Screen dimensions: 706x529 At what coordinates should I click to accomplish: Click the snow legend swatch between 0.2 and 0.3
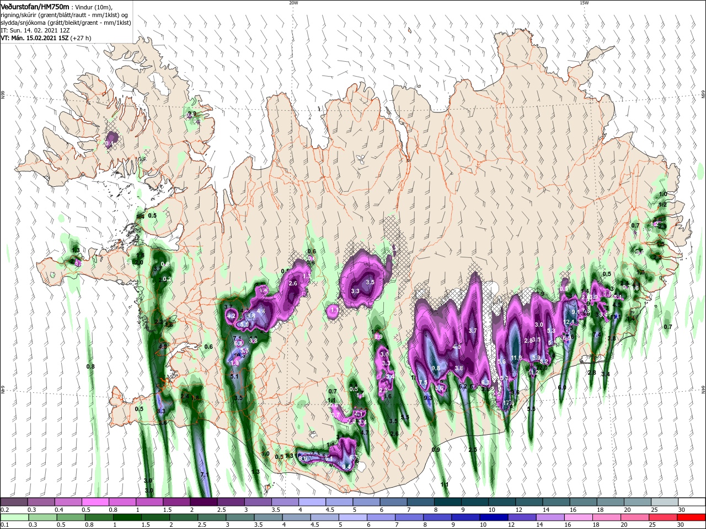click(14, 501)
